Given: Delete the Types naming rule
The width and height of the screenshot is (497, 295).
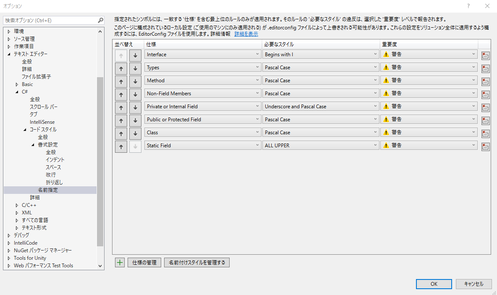Looking at the screenshot, I should click(485, 69).
